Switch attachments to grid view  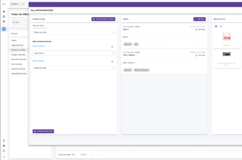[x=216, y=26]
